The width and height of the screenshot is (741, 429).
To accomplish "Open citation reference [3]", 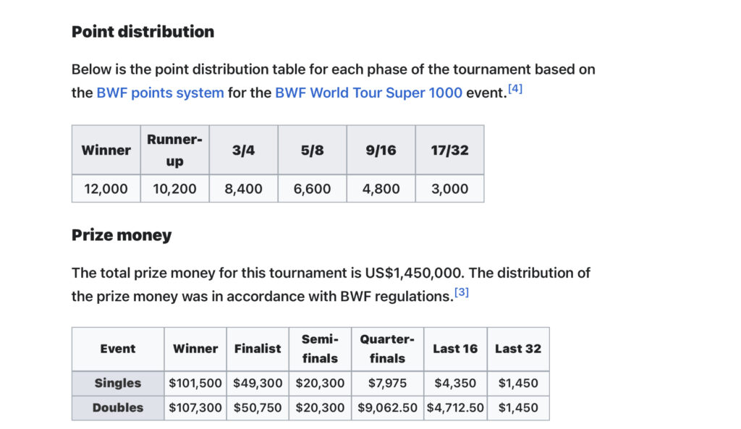I will pos(462,292).
